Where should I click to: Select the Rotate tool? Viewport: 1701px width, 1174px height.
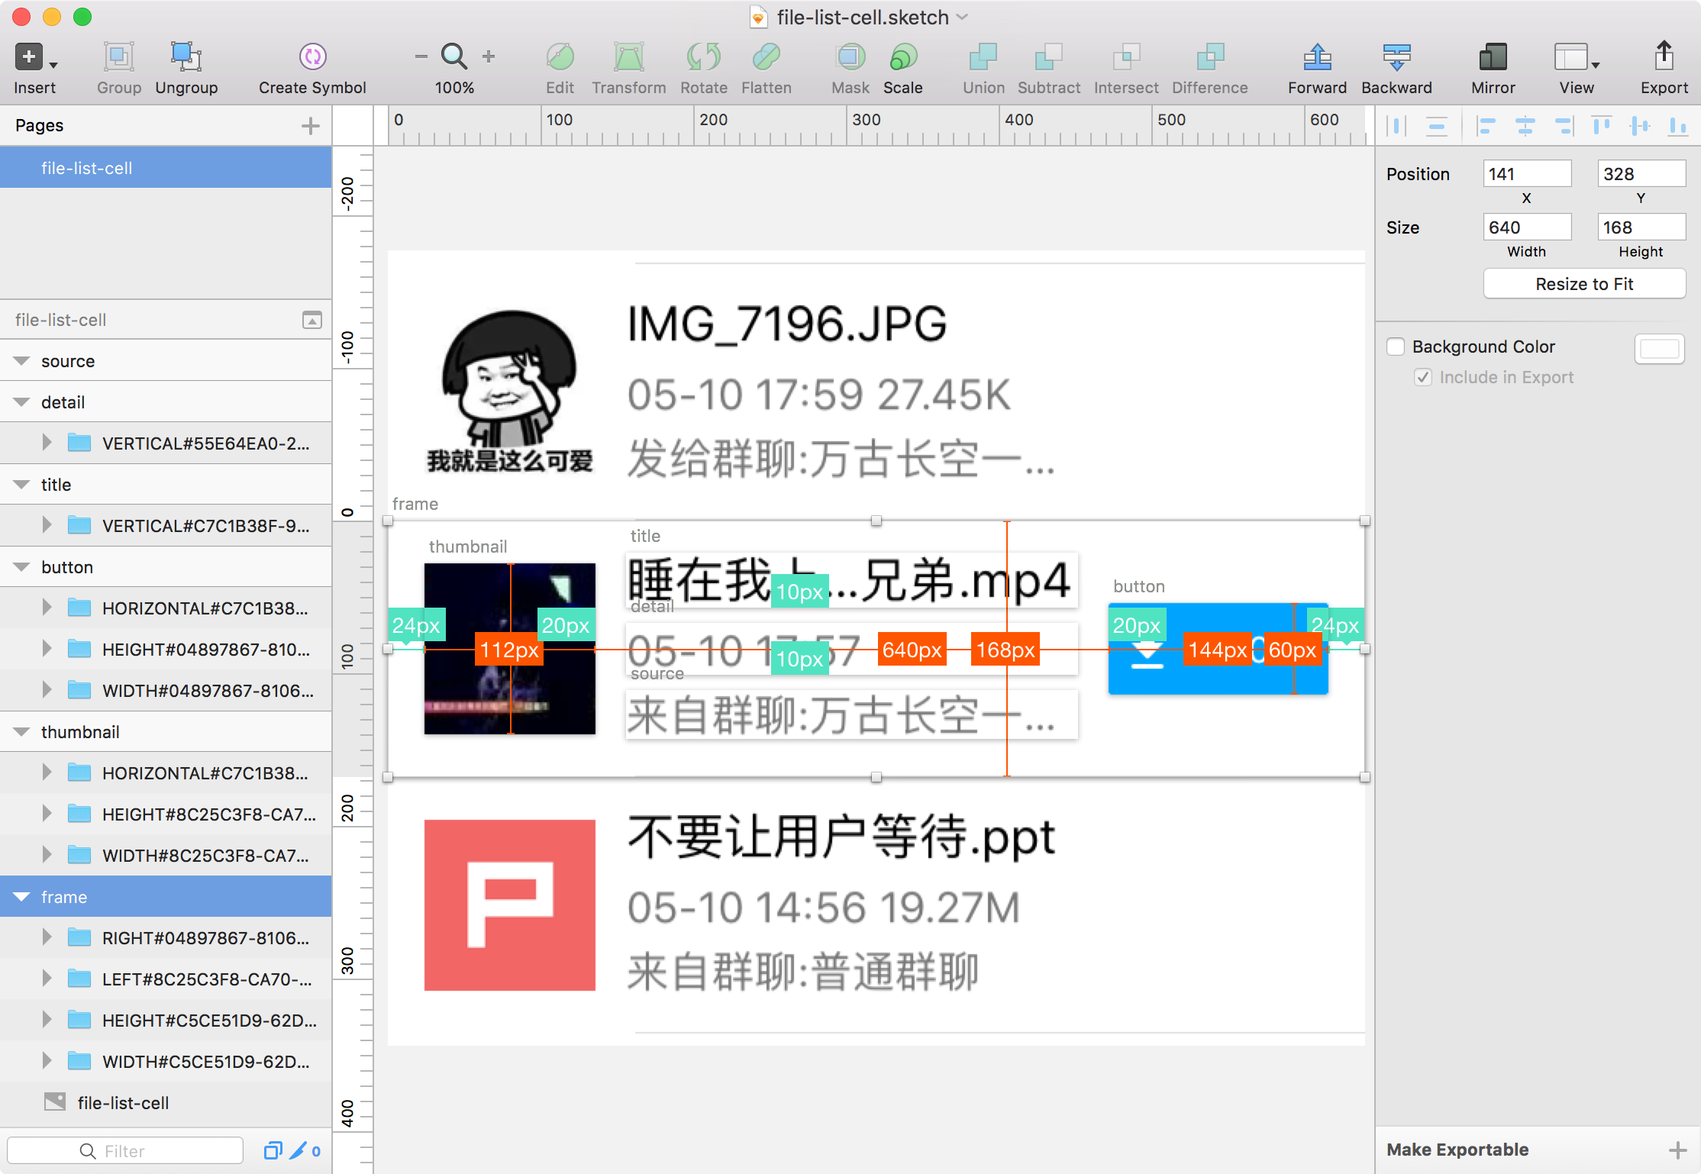[x=705, y=69]
